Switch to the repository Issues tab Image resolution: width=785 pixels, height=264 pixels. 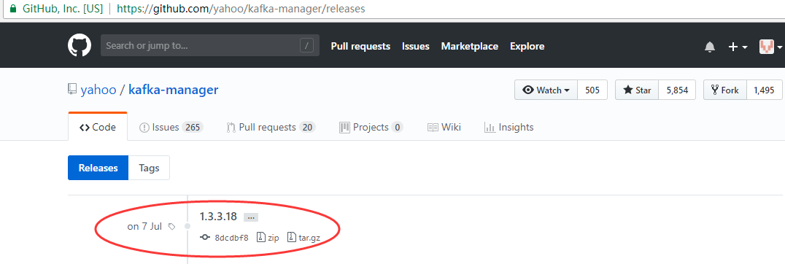click(171, 128)
